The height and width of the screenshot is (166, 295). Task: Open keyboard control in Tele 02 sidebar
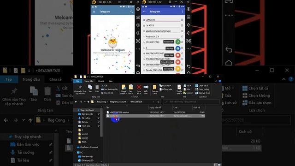coord(138,17)
